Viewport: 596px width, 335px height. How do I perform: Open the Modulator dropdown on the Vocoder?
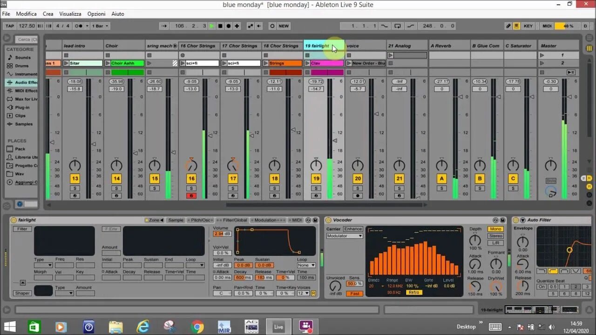pos(344,235)
